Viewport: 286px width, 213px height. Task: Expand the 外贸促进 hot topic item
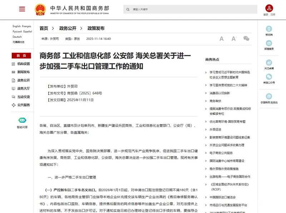(215, 130)
